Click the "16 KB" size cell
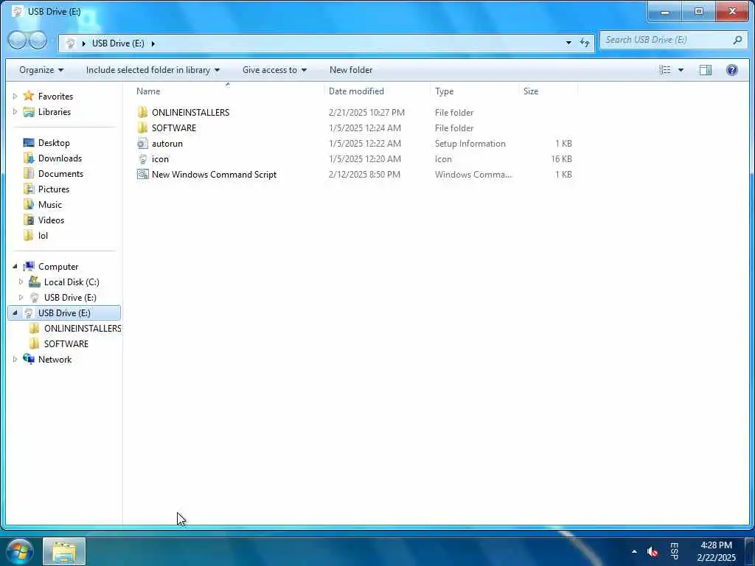The width and height of the screenshot is (755, 566). click(561, 159)
